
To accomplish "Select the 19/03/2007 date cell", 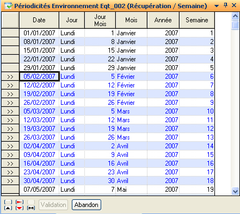I will coord(39,129).
